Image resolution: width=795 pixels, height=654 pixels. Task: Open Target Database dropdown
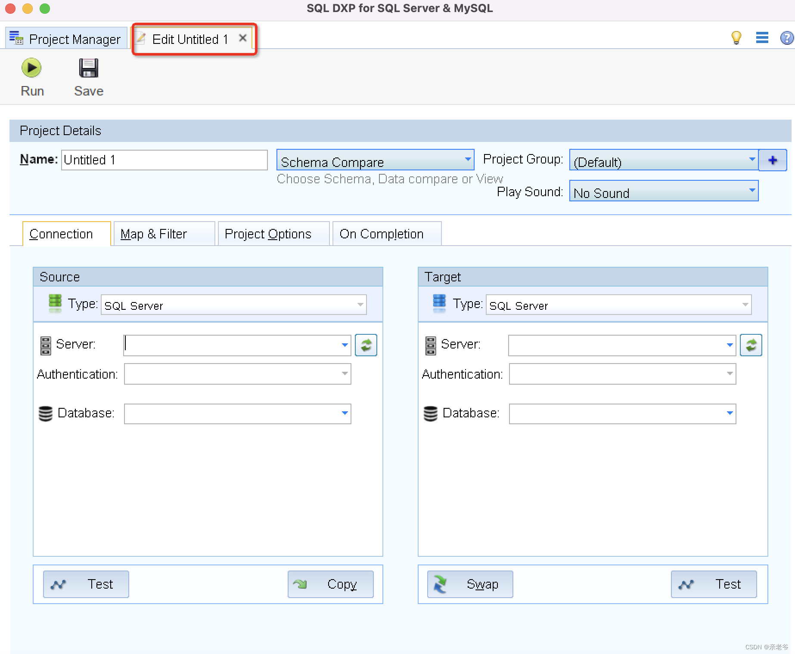[622, 413]
